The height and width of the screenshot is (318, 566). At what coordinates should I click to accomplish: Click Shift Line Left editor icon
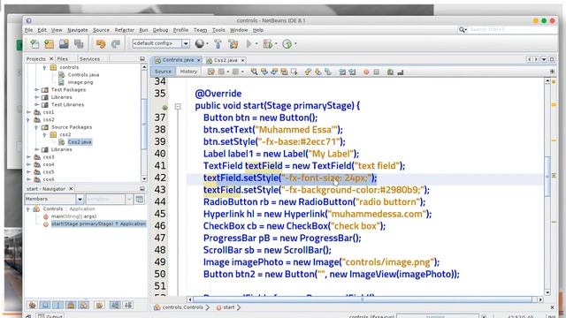pyautogui.click(x=342, y=72)
